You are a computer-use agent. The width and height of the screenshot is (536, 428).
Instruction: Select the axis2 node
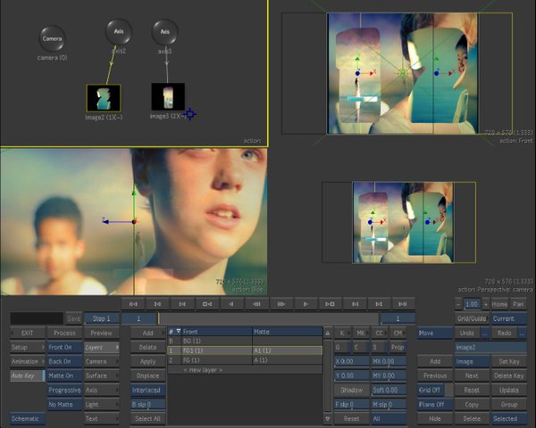[117, 31]
